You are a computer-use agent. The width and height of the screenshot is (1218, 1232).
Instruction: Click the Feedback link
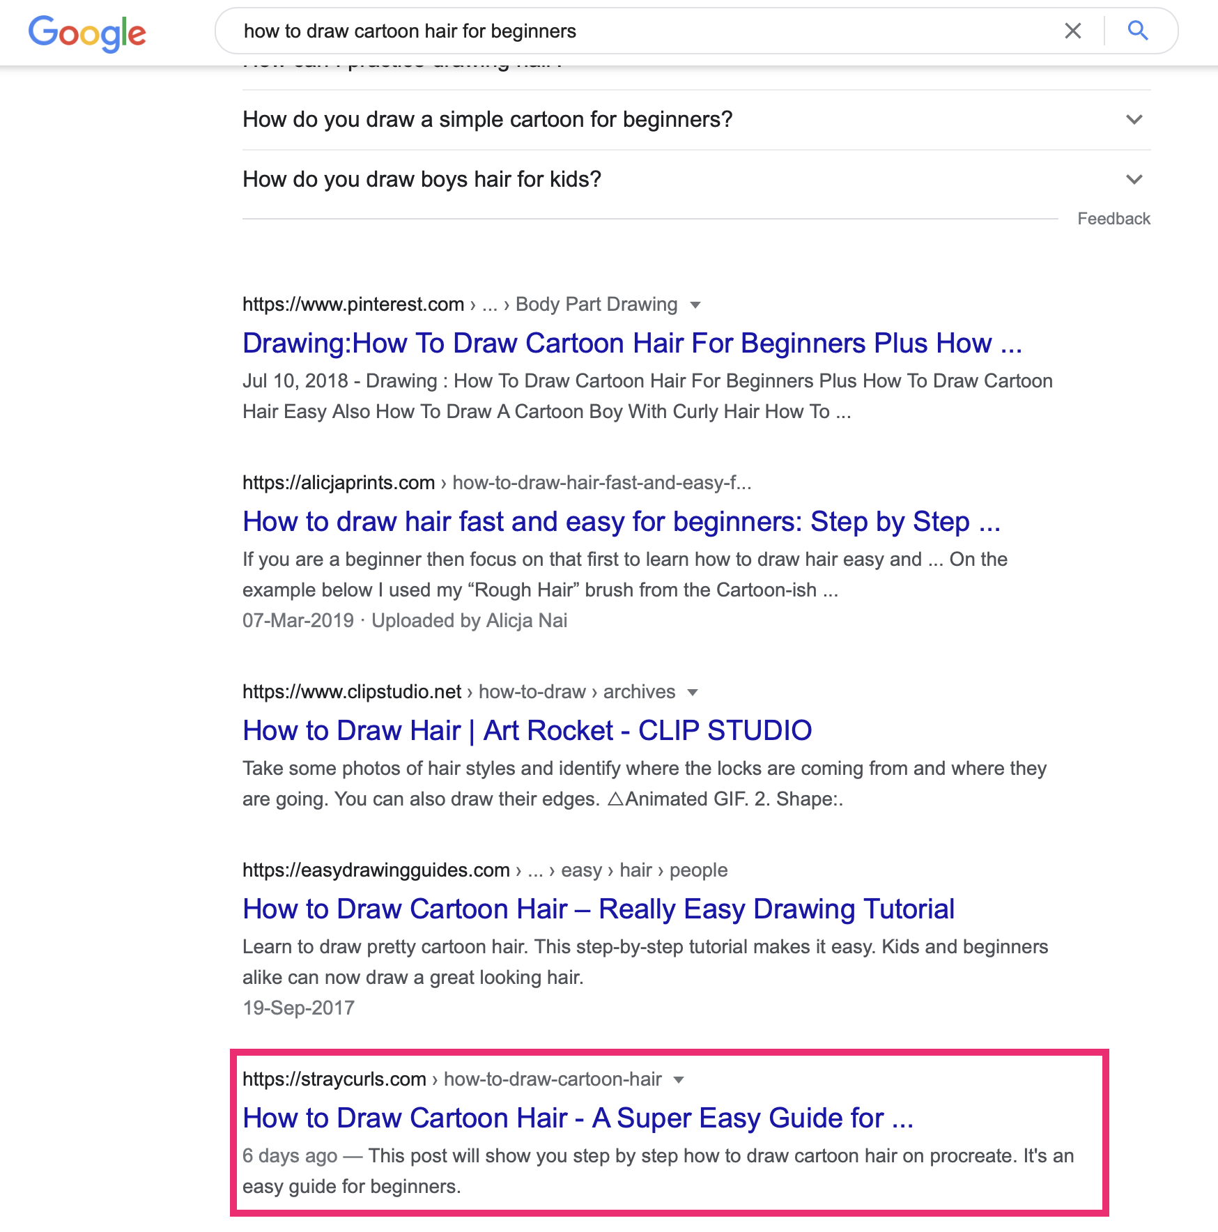click(x=1113, y=219)
